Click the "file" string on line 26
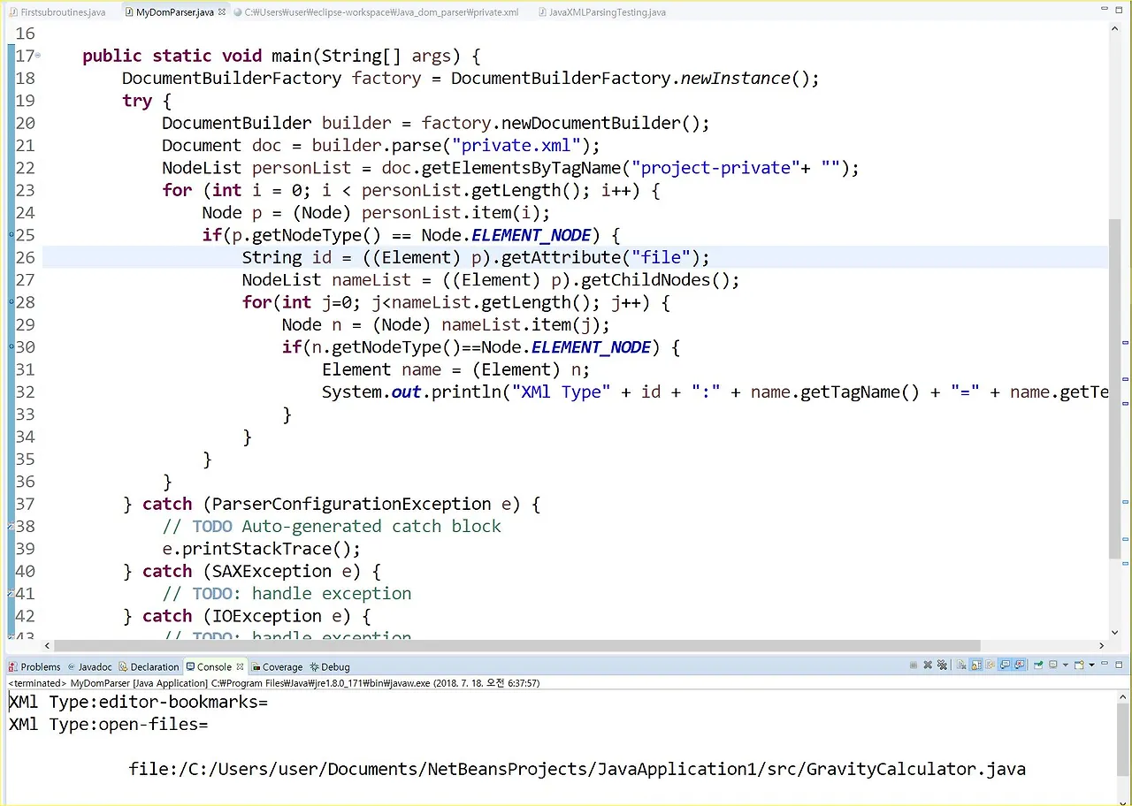This screenshot has width=1132, height=806. coord(660,258)
